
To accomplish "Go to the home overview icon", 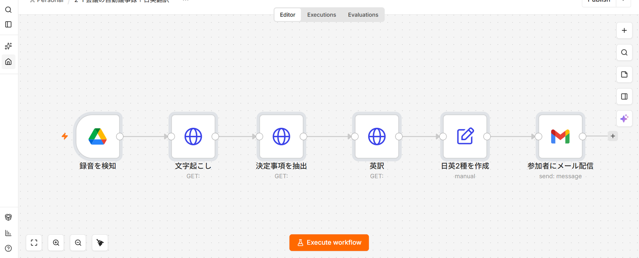I will click(x=8, y=62).
